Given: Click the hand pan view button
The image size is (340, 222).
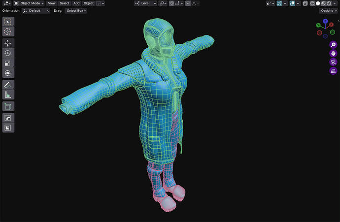Looking at the screenshot, I should (333, 53).
